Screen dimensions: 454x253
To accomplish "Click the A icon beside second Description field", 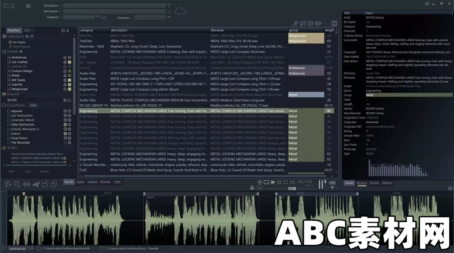I will tap(169, 11).
